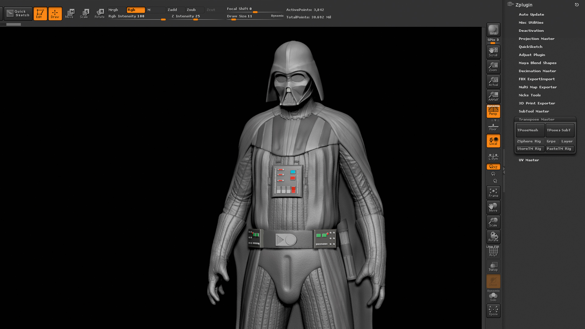Select Scale tool in top toolbar
The height and width of the screenshot is (329, 585).
point(84,13)
